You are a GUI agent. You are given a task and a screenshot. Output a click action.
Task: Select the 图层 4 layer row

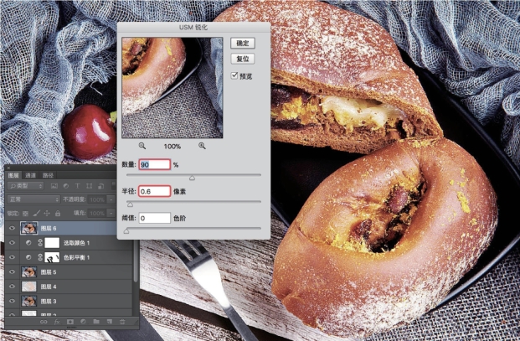point(69,287)
